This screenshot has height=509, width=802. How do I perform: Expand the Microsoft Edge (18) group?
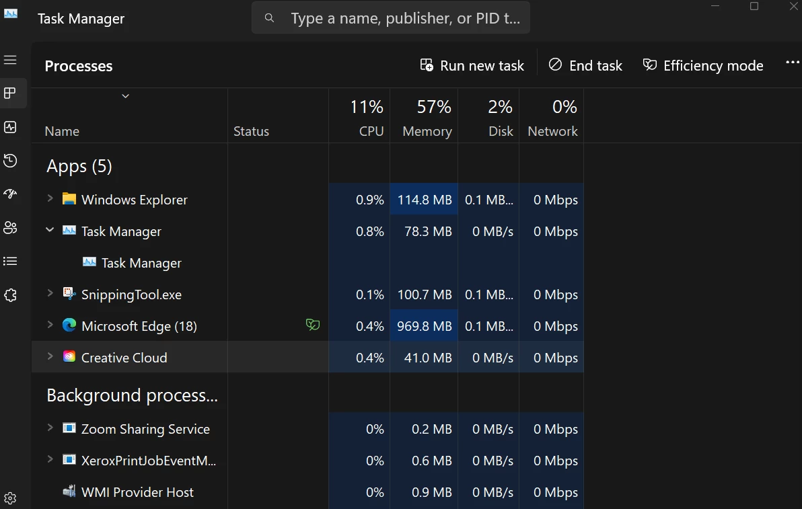(x=50, y=325)
